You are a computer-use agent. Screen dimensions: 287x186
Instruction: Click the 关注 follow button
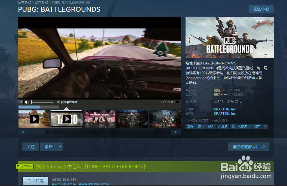(30, 147)
